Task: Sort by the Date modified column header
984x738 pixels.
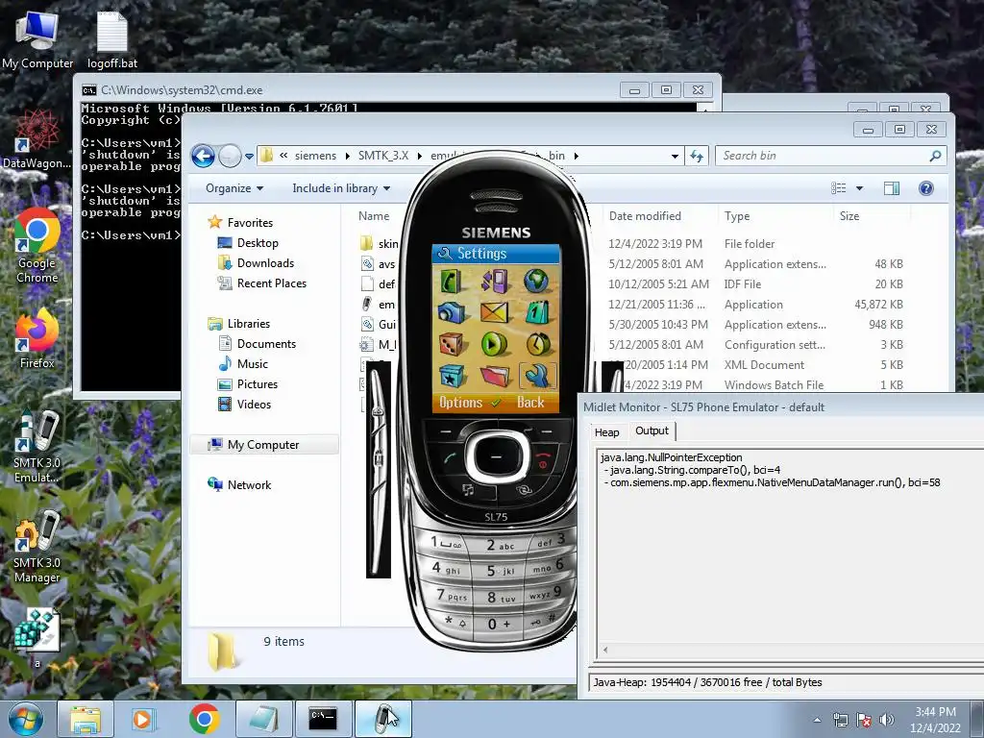Action: pyautogui.click(x=645, y=216)
